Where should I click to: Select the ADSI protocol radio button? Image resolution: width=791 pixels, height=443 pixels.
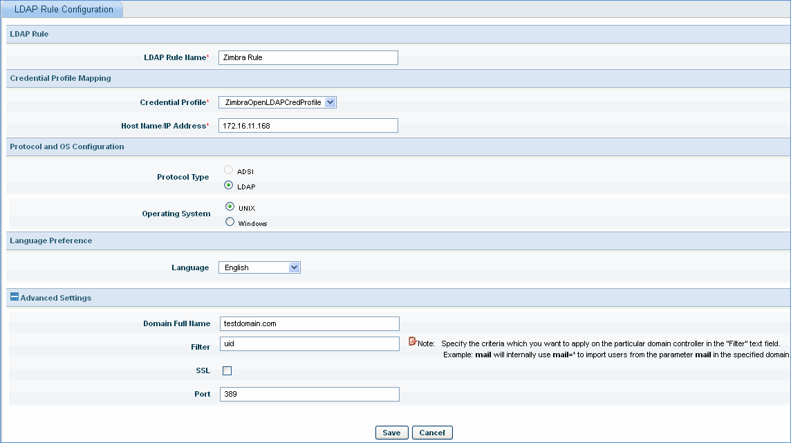(x=229, y=169)
